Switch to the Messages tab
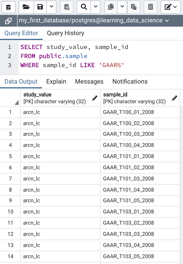 coord(89,81)
